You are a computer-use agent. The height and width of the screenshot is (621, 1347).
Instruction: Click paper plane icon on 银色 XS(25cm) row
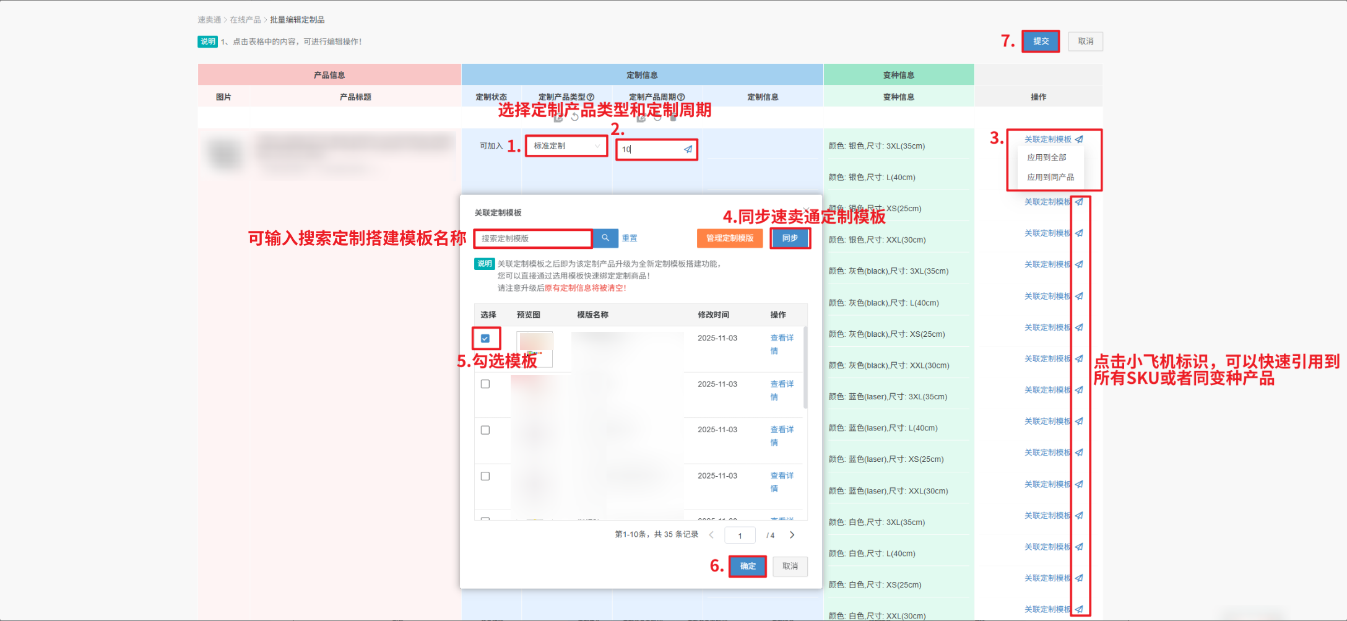1079,202
